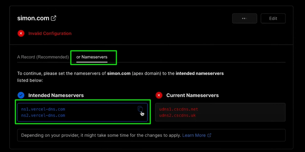Switch to A Record (Recommended) tab

click(x=43, y=57)
